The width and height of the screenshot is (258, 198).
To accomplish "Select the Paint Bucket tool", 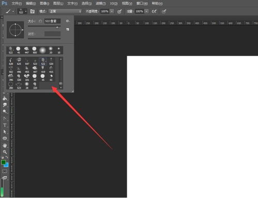I will click(5, 98).
